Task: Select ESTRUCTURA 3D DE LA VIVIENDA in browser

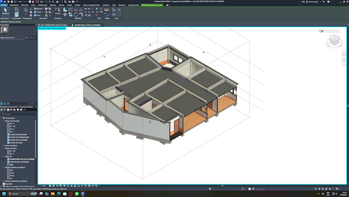Action: (22, 159)
